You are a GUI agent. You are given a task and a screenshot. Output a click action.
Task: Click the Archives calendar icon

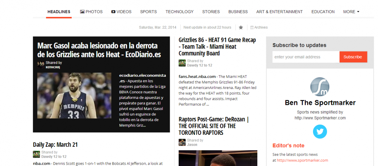tap(252, 28)
